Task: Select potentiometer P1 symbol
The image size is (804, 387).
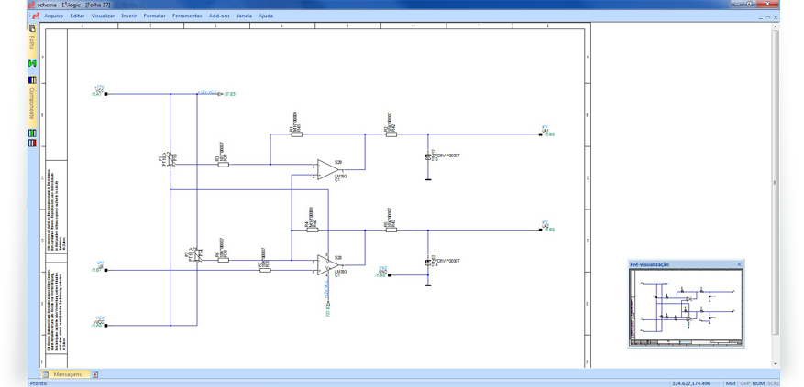Action: [171, 159]
